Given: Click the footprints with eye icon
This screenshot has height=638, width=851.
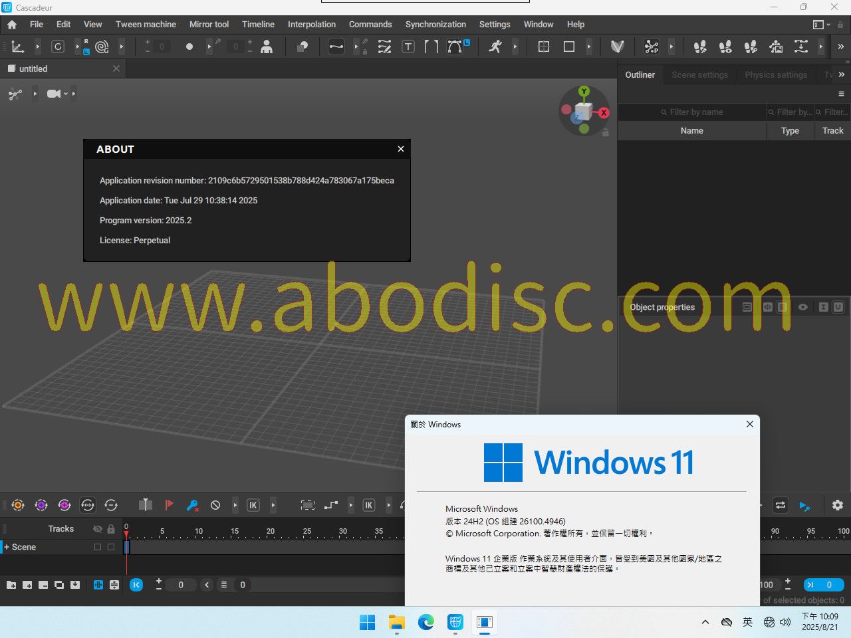Looking at the screenshot, I should pyautogui.click(x=725, y=47).
